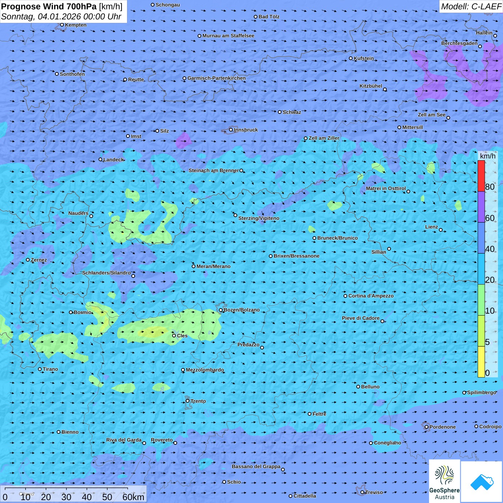
Task: Click the Bassano del Grappa label
Action: tap(256, 466)
